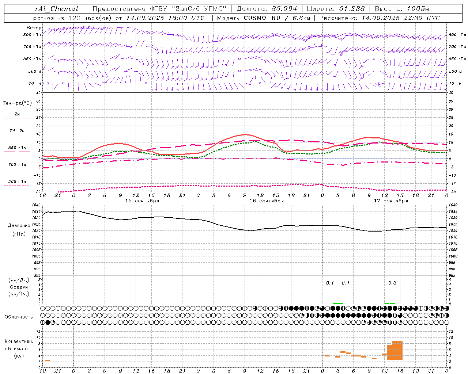Click the Конвективн. облачность label
This screenshot has width=468, height=374.
point(19,345)
